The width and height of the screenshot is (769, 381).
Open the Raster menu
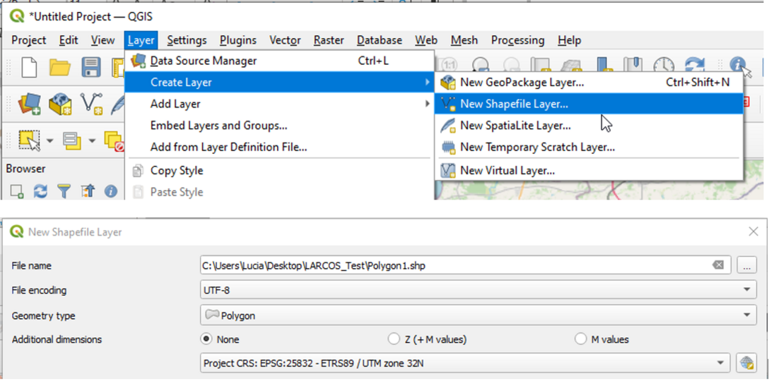click(x=329, y=40)
